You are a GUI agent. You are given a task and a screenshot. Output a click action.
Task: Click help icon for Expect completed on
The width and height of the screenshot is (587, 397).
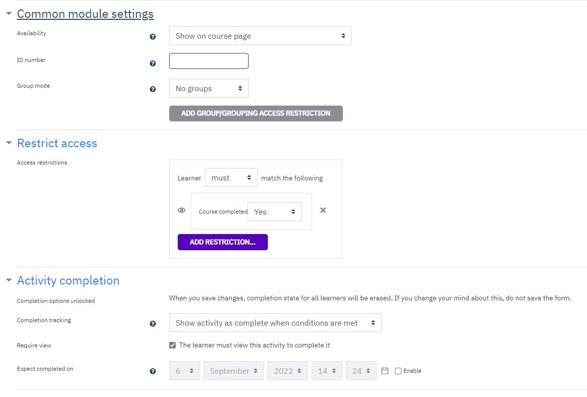pos(153,371)
